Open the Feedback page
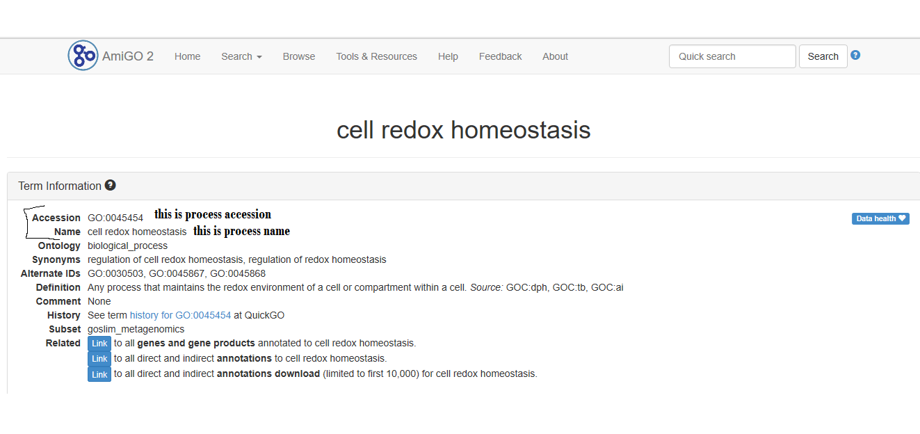This screenshot has height=434, width=920. [500, 56]
